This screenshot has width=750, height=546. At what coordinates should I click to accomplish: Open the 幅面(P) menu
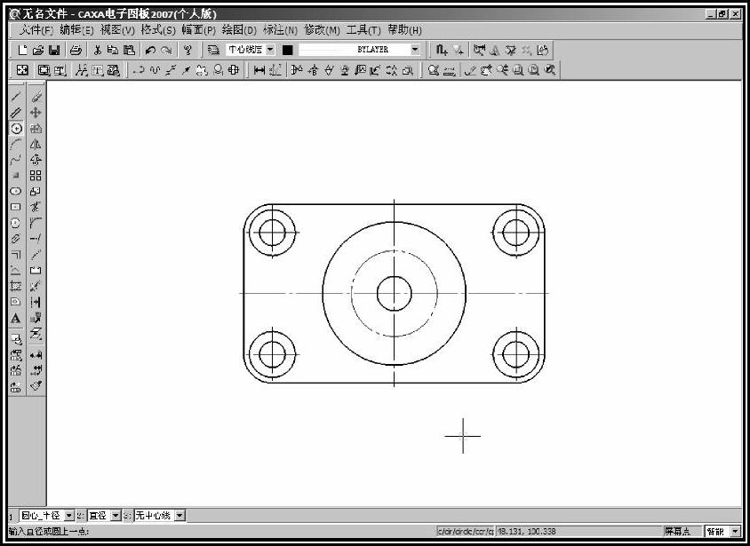[x=198, y=30]
